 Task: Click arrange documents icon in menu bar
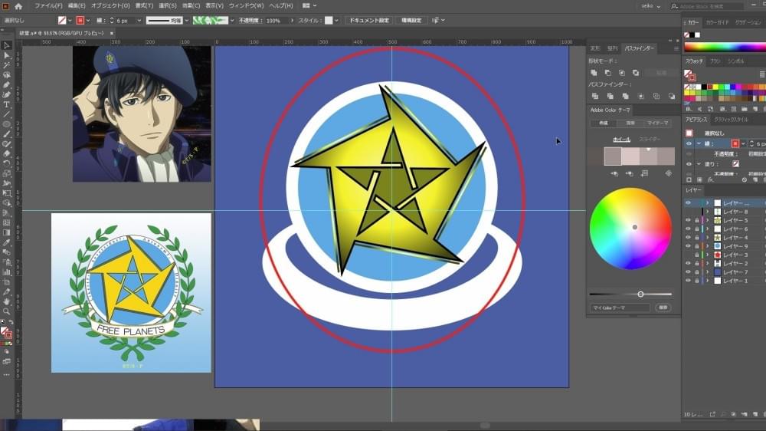(x=306, y=6)
